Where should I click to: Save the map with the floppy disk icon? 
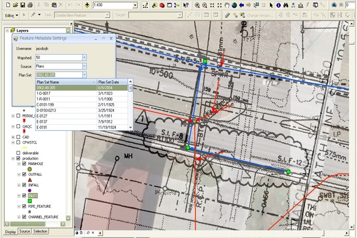pos(23,5)
